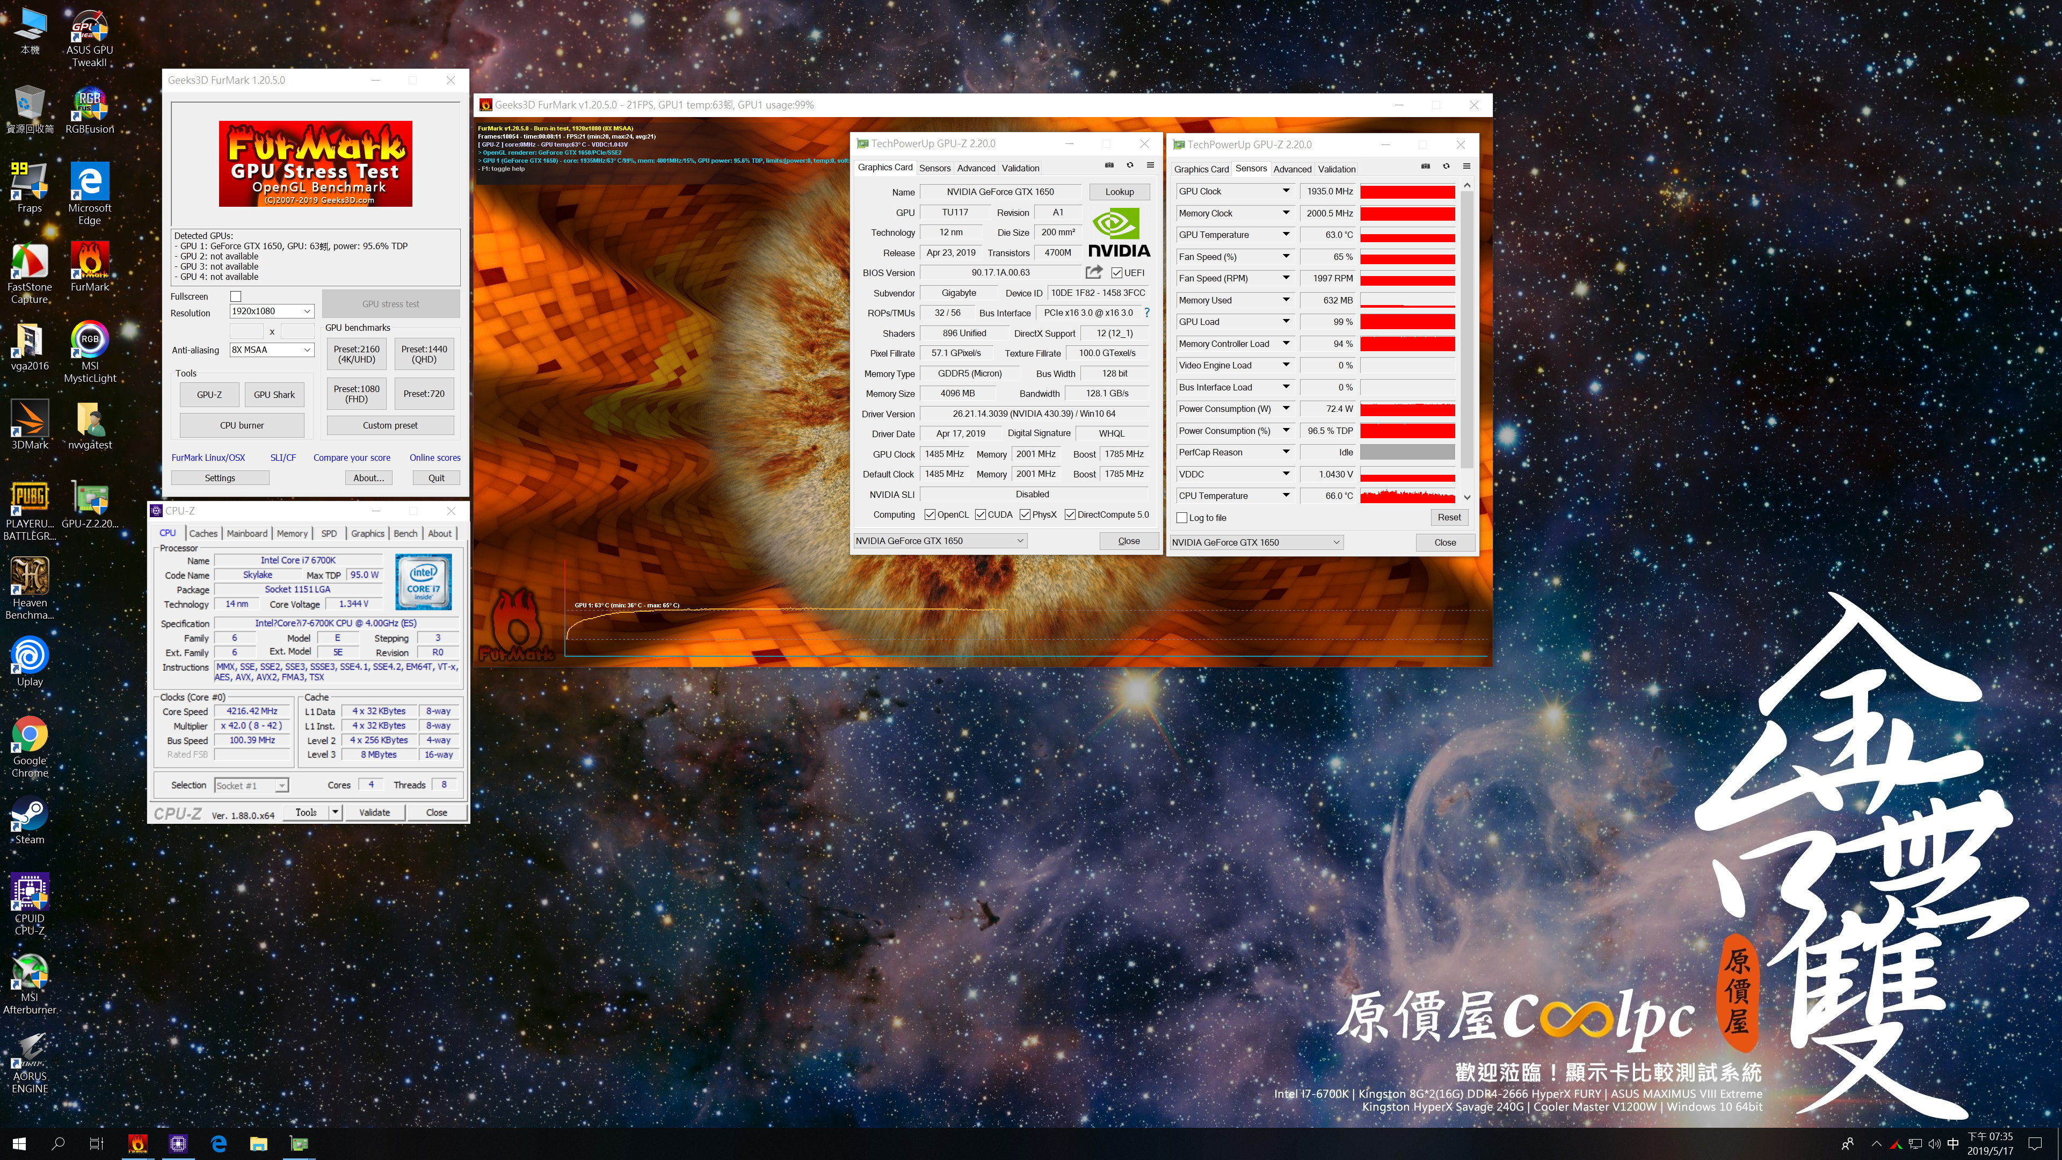The image size is (2062, 1160).
Task: Open Microsoft Edge desktop icon
Action: [90, 193]
